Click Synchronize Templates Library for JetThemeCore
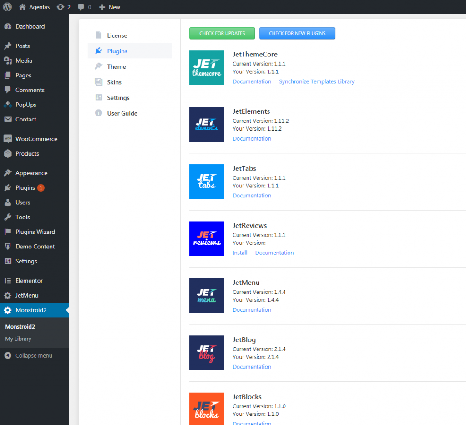466x425 pixels. click(317, 81)
